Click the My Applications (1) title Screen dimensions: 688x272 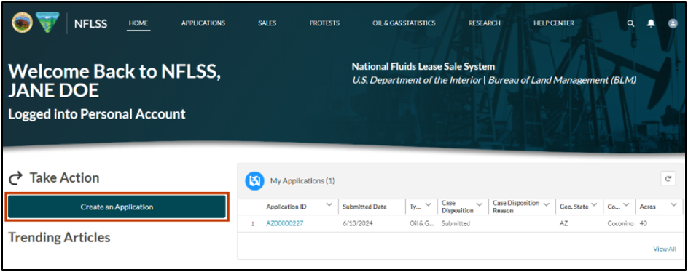302,180
